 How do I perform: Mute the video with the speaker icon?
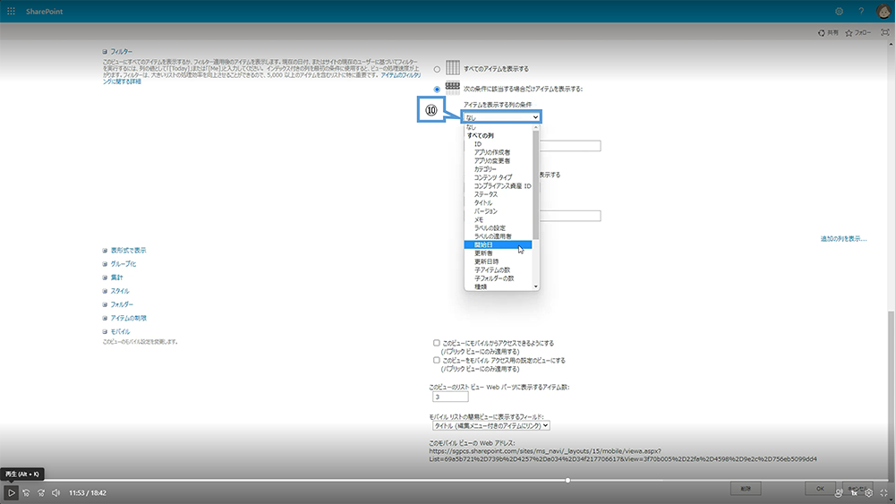tap(55, 492)
